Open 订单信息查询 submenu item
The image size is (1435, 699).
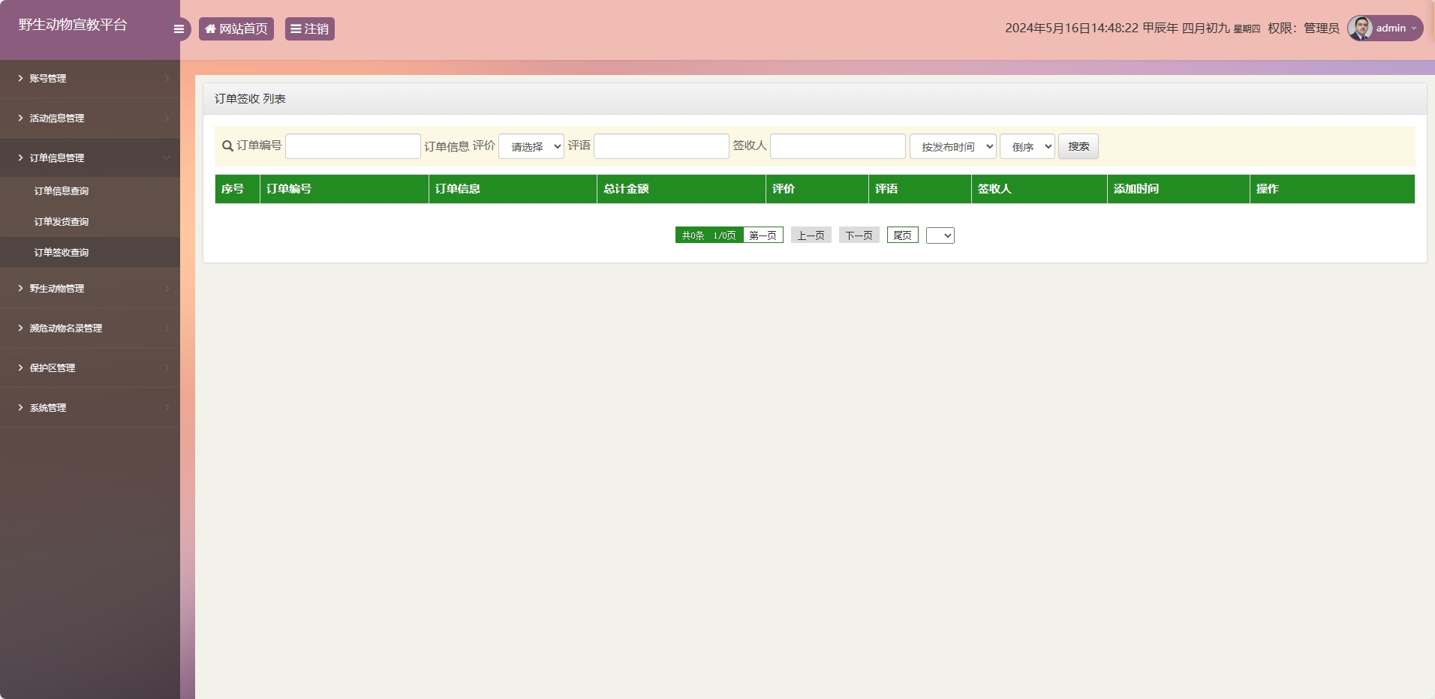[62, 191]
